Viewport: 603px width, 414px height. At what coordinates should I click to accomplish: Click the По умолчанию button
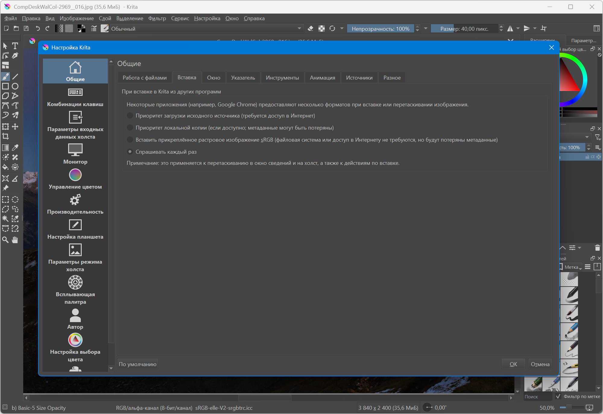tap(137, 364)
